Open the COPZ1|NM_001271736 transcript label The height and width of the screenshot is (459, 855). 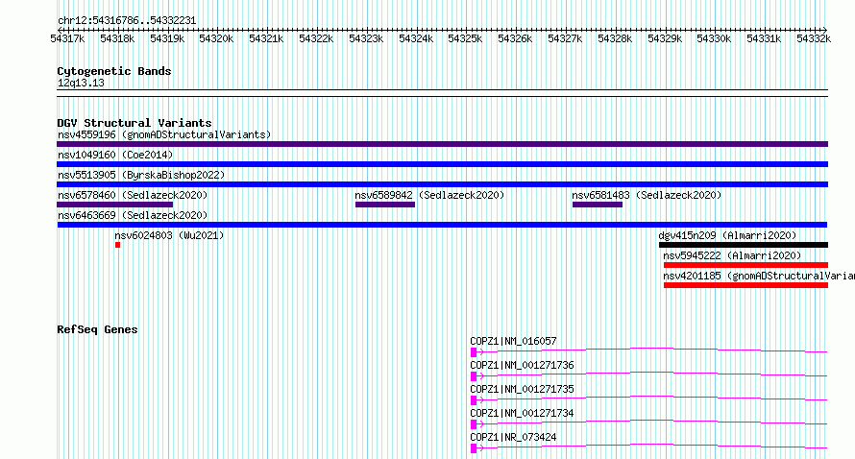tap(522, 365)
